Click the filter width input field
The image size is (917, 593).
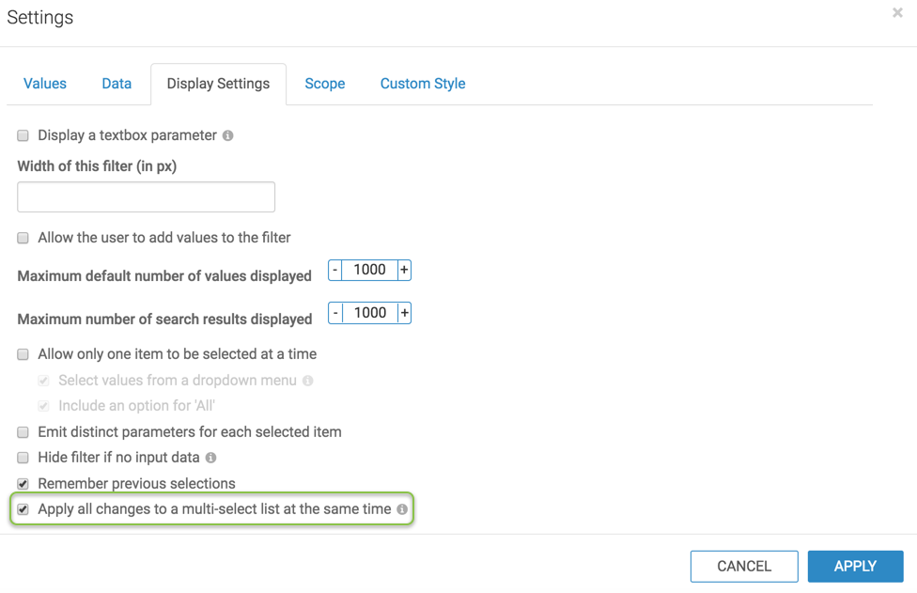coord(147,197)
